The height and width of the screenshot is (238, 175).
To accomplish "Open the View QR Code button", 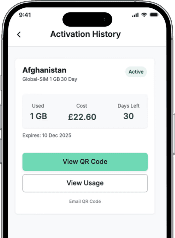I will tap(85, 162).
